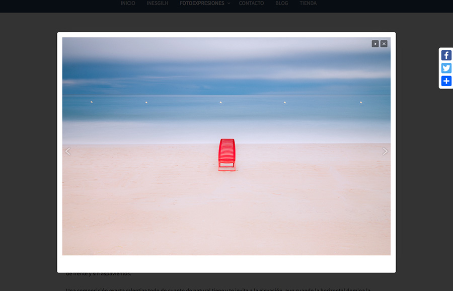This screenshot has width=453, height=291.
Task: Share this page on Twitter
Action: 446,68
